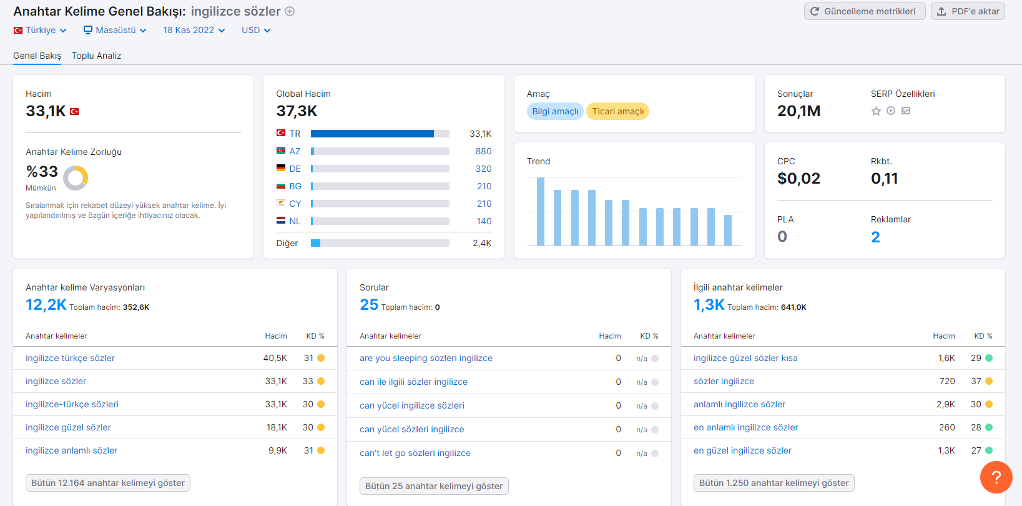Image resolution: width=1022 pixels, height=506 pixels.
Task: Click the Güncelleme metrikleri button
Action: (x=865, y=11)
